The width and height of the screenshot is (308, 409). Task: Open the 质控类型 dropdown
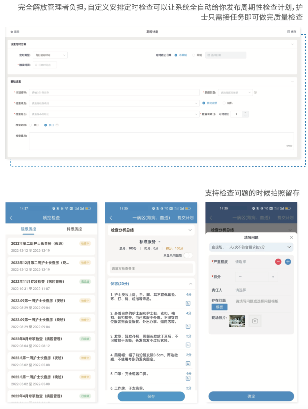pyautogui.click(x=235, y=93)
